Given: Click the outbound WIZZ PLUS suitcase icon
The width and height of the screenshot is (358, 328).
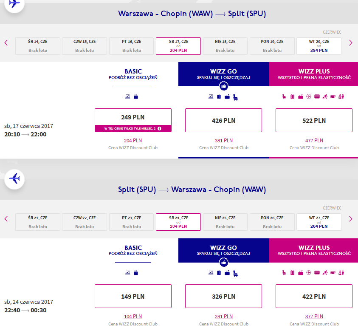Looking at the screenshot, I should click(292, 96).
